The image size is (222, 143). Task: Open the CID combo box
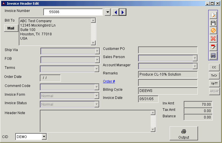click(44, 137)
